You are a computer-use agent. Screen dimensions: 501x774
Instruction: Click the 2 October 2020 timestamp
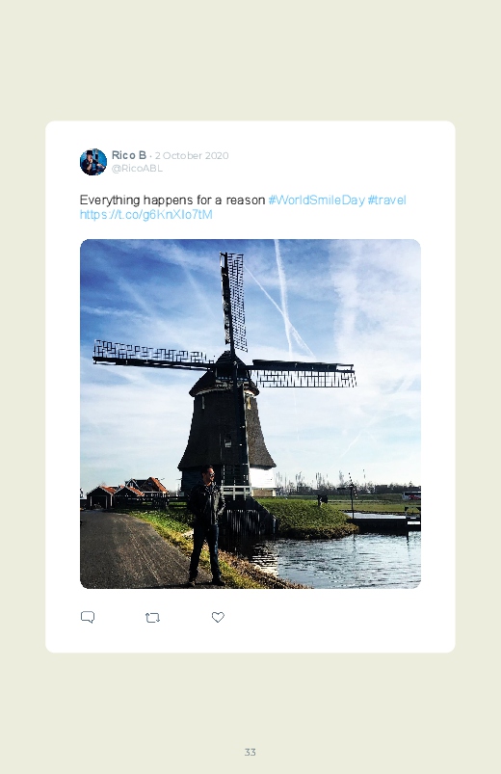click(x=192, y=155)
